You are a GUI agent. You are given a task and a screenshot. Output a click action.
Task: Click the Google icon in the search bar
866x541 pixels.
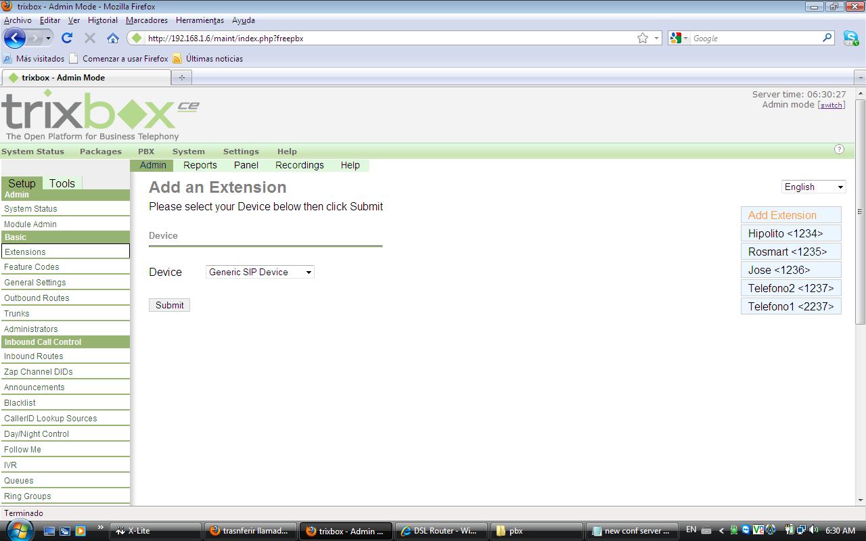[675, 38]
